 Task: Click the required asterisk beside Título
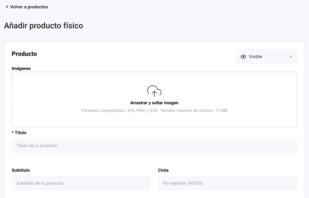(13, 133)
